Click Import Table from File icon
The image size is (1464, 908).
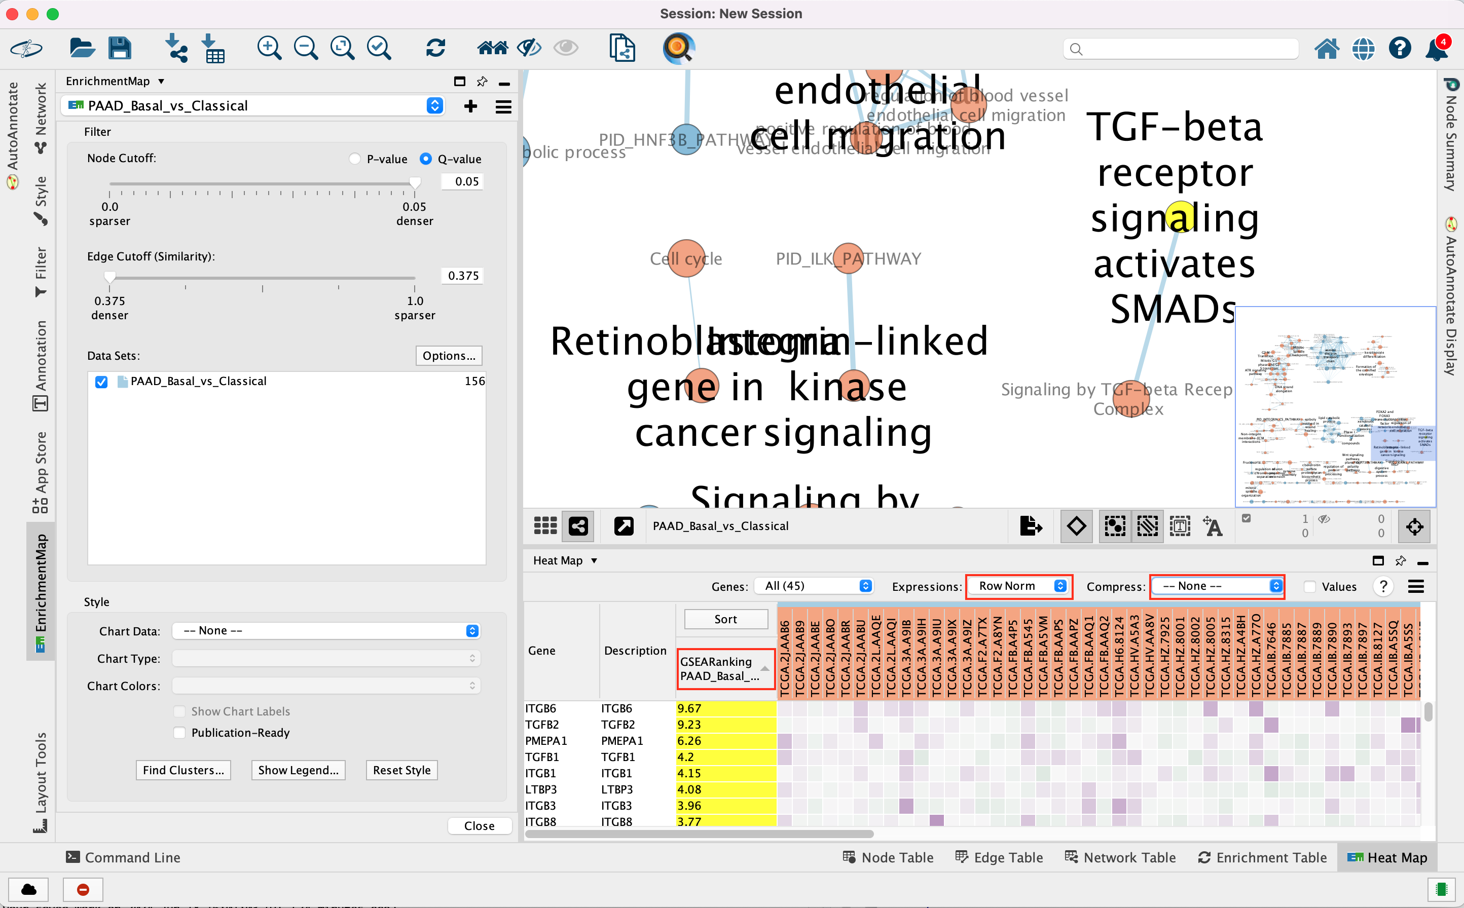click(x=213, y=48)
